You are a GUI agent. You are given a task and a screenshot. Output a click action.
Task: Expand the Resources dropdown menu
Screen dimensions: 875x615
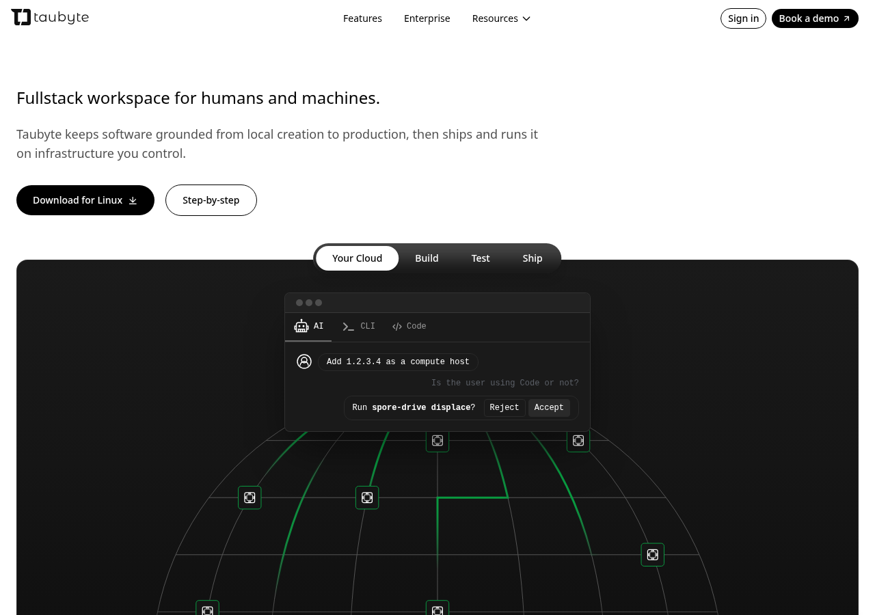click(501, 18)
